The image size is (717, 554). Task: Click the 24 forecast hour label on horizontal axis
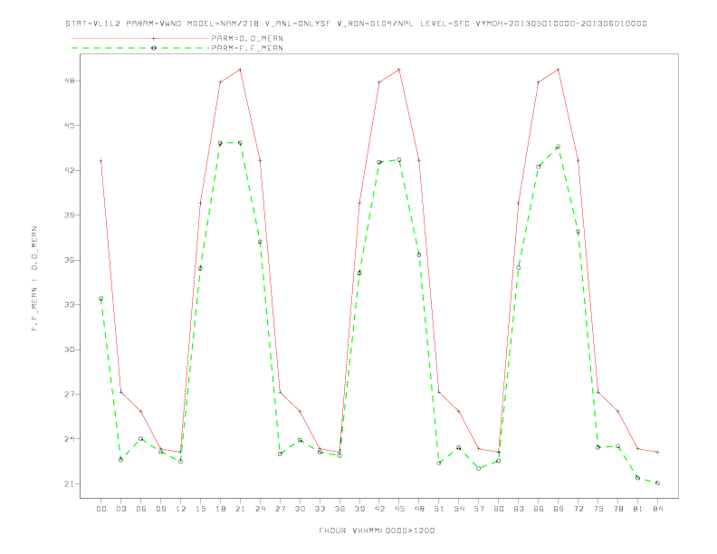pyautogui.click(x=260, y=509)
